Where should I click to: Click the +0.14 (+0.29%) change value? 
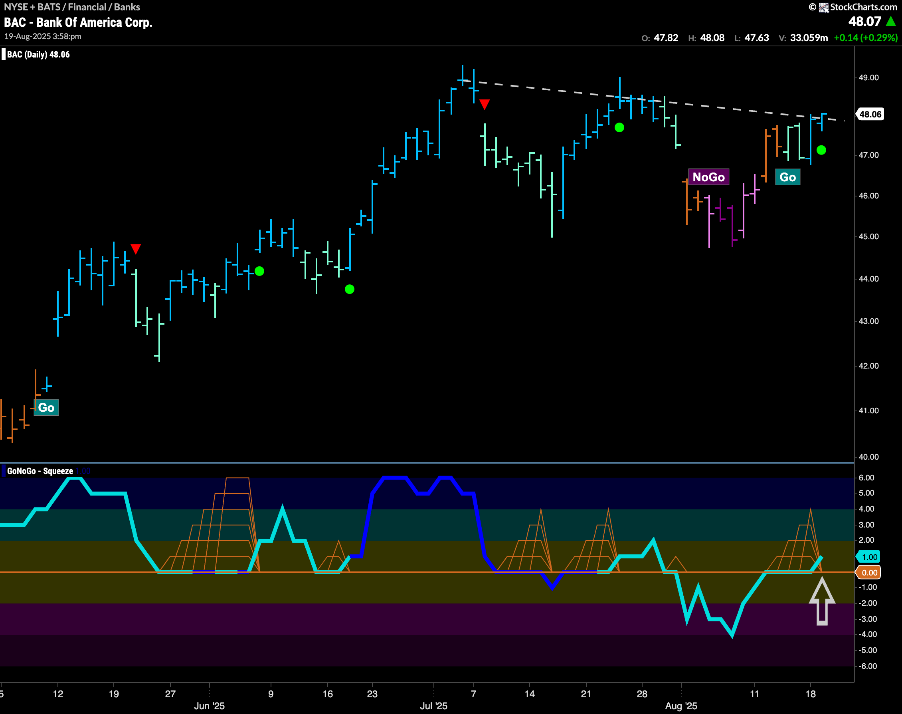866,38
